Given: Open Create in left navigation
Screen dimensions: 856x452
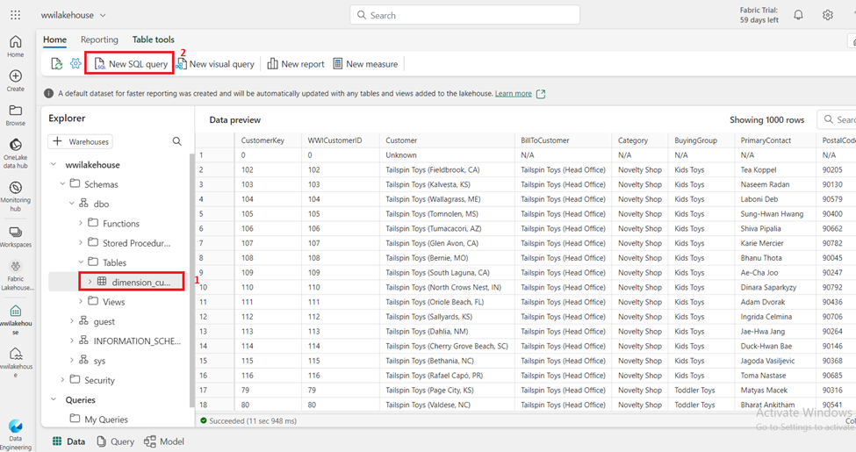Looking at the screenshot, I should coord(15,81).
